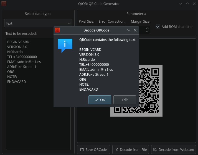This screenshot has width=198, height=155.
Task: Click the file icon on Decode from File
Action: pos(116,149)
